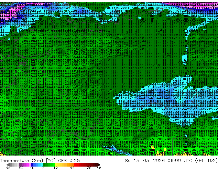
Task: Click the "GFS 0.25" model label
Action: pyautogui.click(x=69, y=161)
